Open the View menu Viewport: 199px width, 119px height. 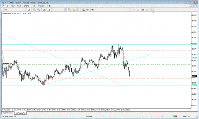[x=12, y=6]
